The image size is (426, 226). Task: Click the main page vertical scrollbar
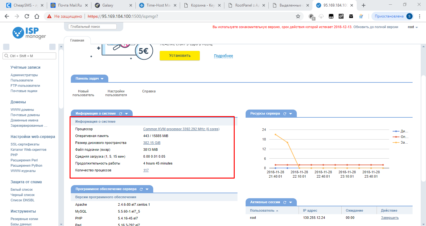(423, 125)
